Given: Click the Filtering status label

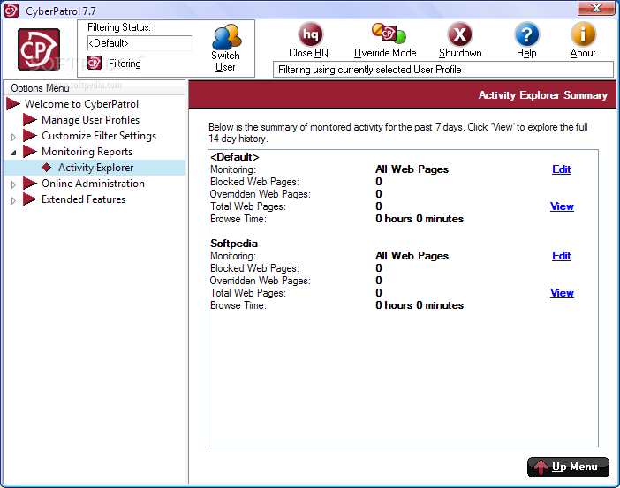Looking at the screenshot, I should (125, 64).
